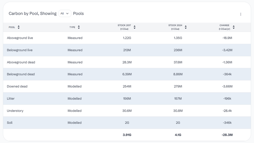Select the Aboveground live pool row
254x143 pixels.
[127, 38]
